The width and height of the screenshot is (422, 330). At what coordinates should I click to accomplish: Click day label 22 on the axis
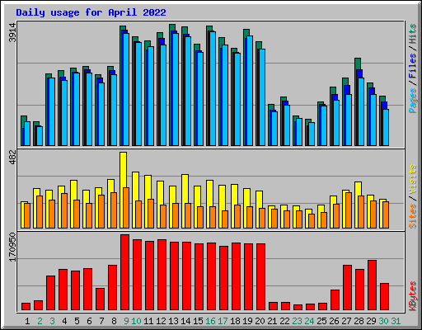284,321
